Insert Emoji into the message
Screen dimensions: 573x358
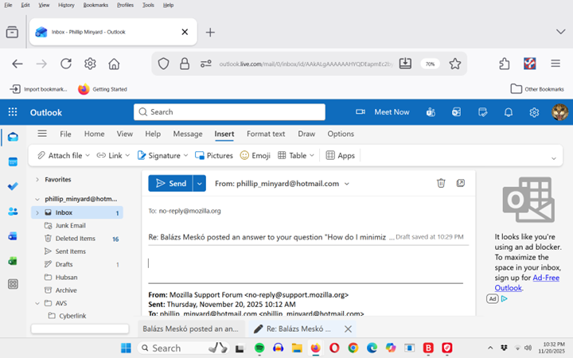(255, 156)
